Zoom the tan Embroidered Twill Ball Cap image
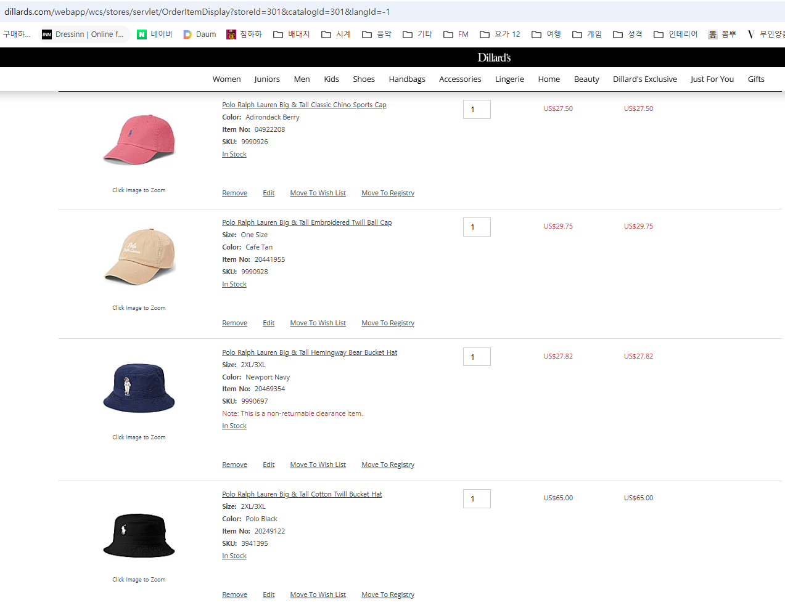 click(x=139, y=256)
